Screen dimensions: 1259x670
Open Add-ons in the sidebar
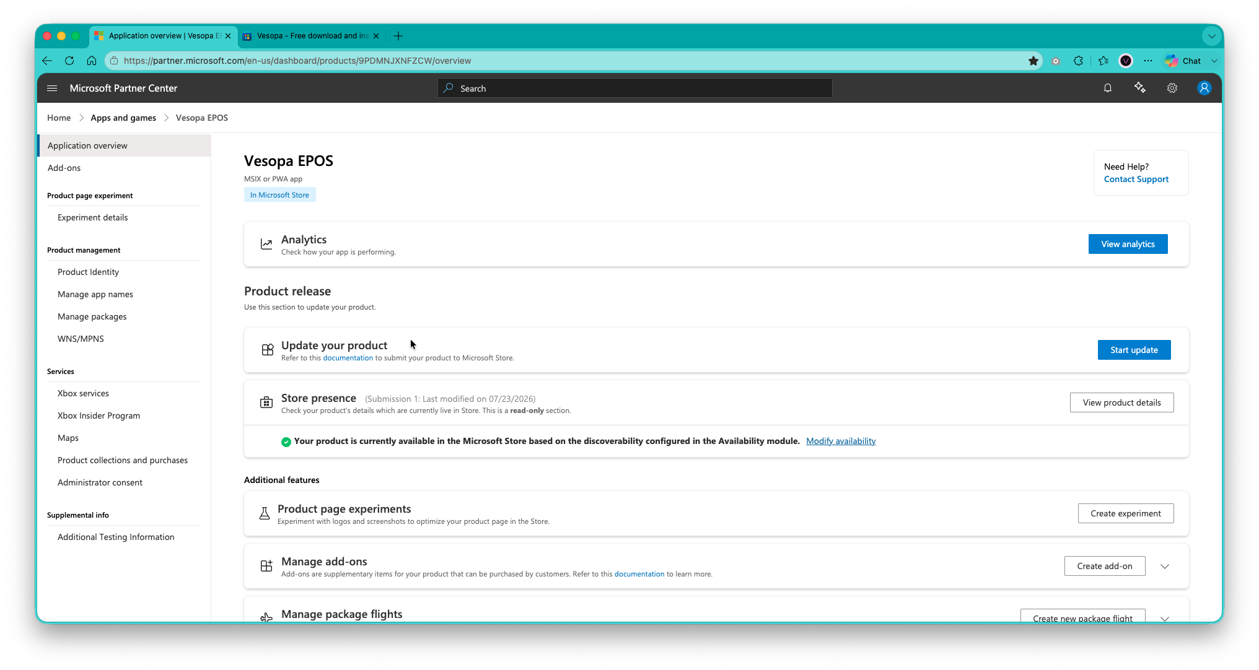[x=64, y=168]
